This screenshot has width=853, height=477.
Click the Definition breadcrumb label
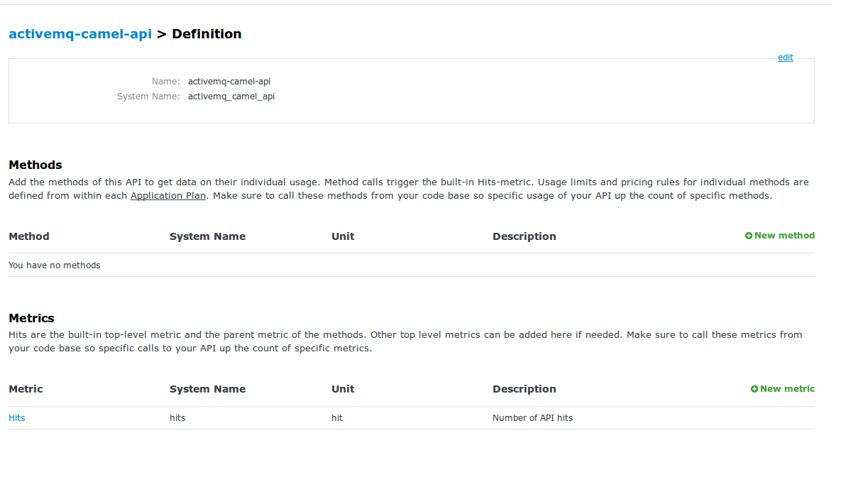point(207,33)
